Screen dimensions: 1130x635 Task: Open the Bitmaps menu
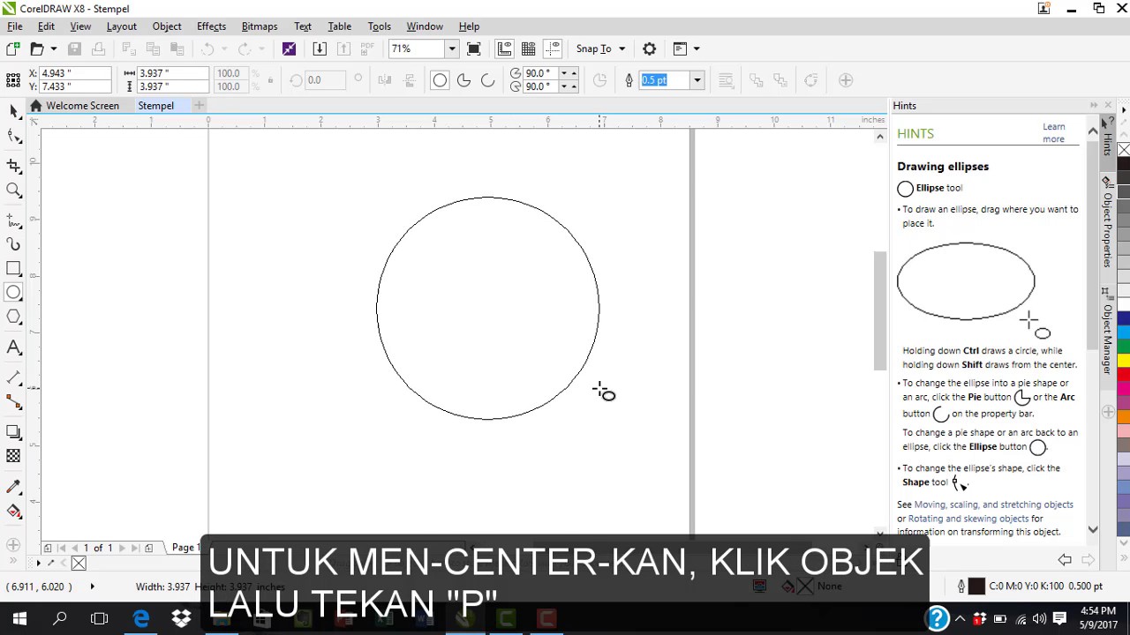click(x=260, y=26)
